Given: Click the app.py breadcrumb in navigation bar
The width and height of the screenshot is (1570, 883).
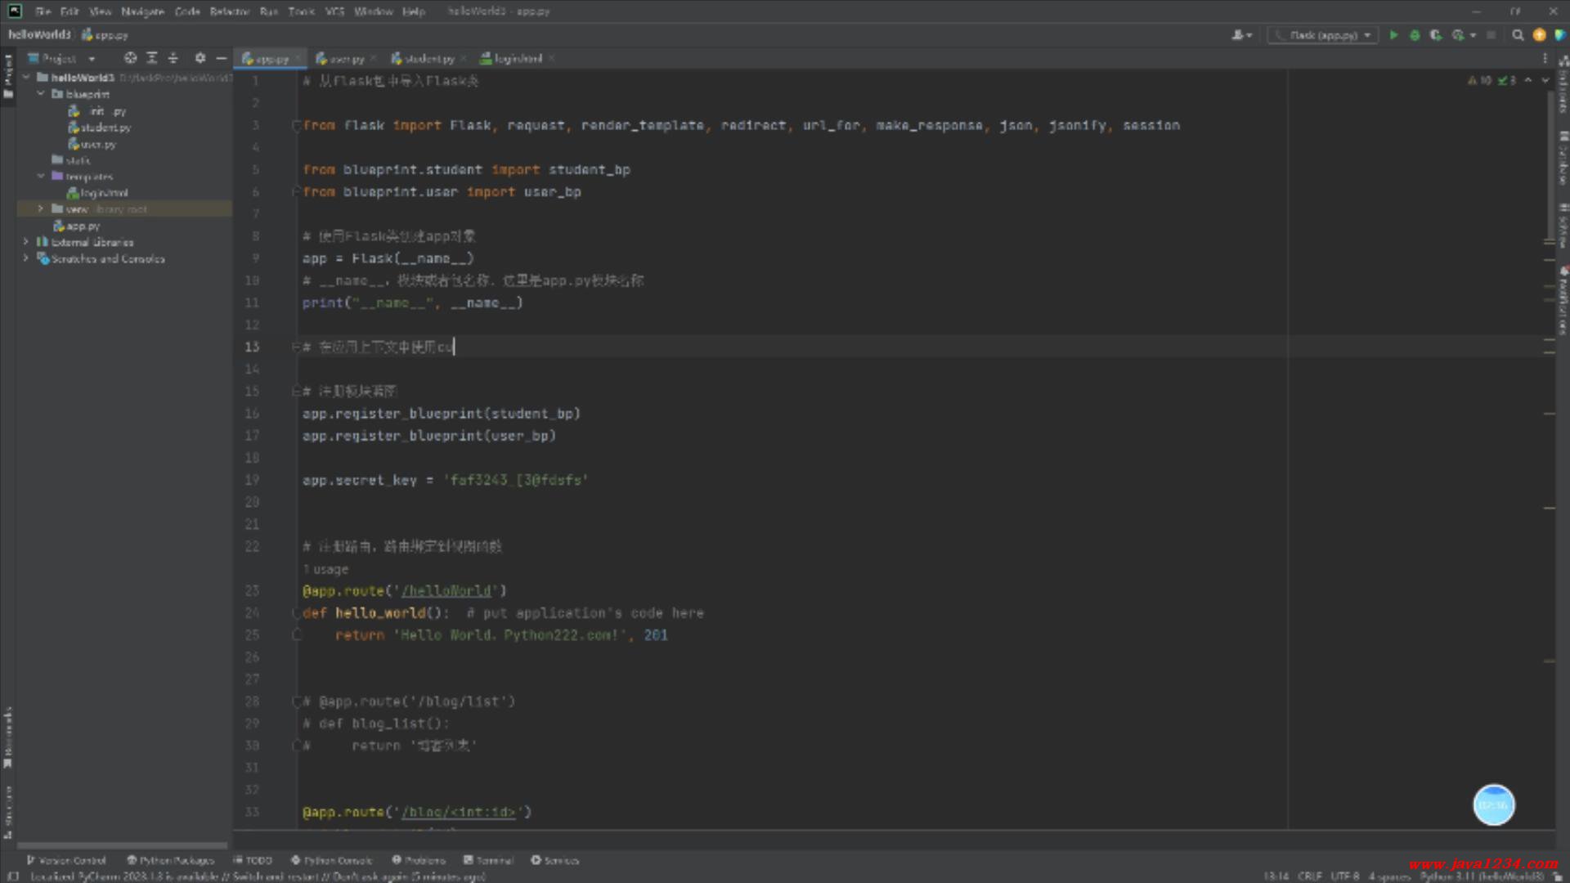Looking at the screenshot, I should (105, 35).
